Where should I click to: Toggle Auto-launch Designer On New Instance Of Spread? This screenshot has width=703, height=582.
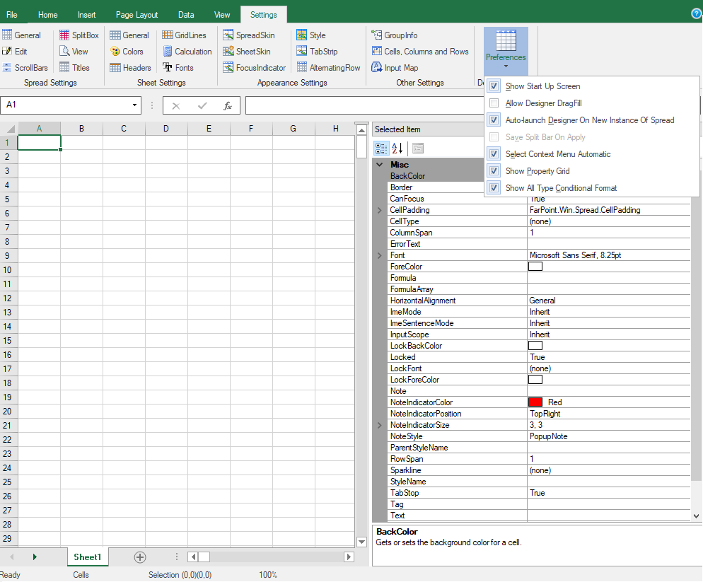[x=494, y=120]
